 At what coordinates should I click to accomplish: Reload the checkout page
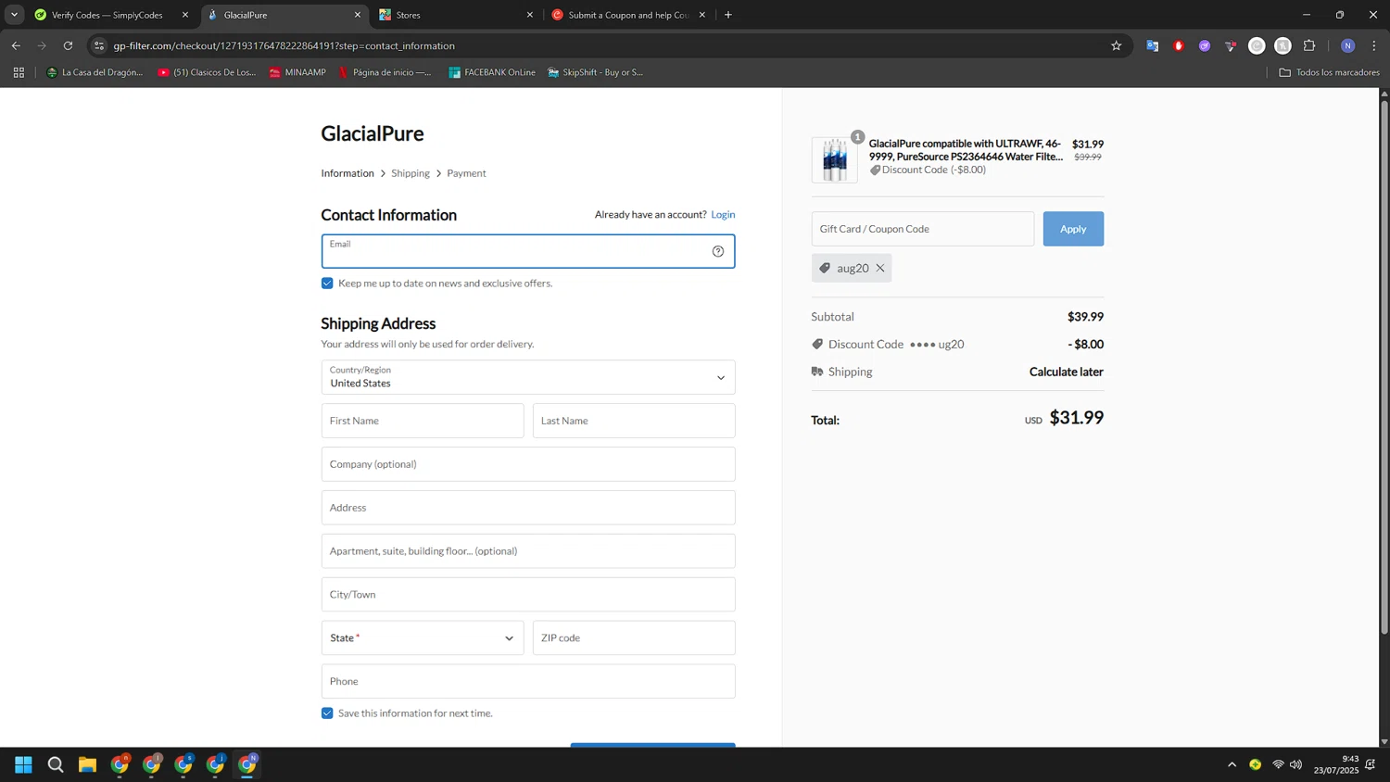68,45
